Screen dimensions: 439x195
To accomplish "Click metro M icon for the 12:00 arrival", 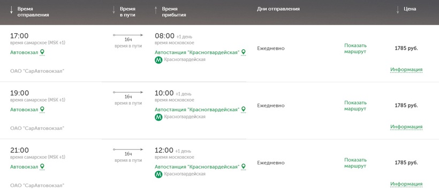I will (x=158, y=174).
